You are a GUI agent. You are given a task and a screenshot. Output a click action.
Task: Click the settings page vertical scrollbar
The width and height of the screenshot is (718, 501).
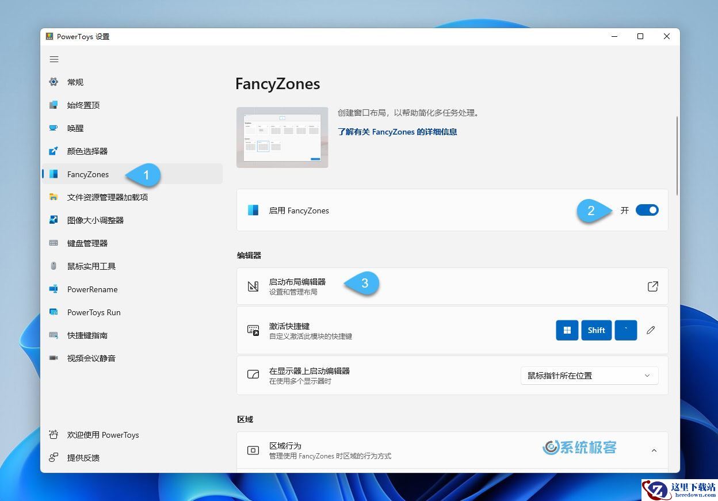coord(677,155)
